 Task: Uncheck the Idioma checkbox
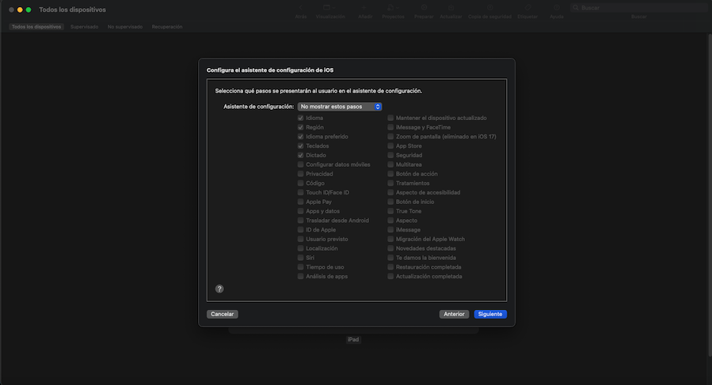click(300, 118)
